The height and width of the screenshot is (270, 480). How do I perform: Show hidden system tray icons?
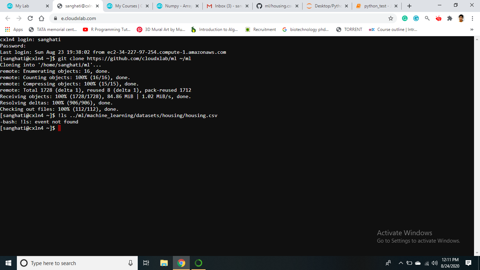pyautogui.click(x=401, y=263)
